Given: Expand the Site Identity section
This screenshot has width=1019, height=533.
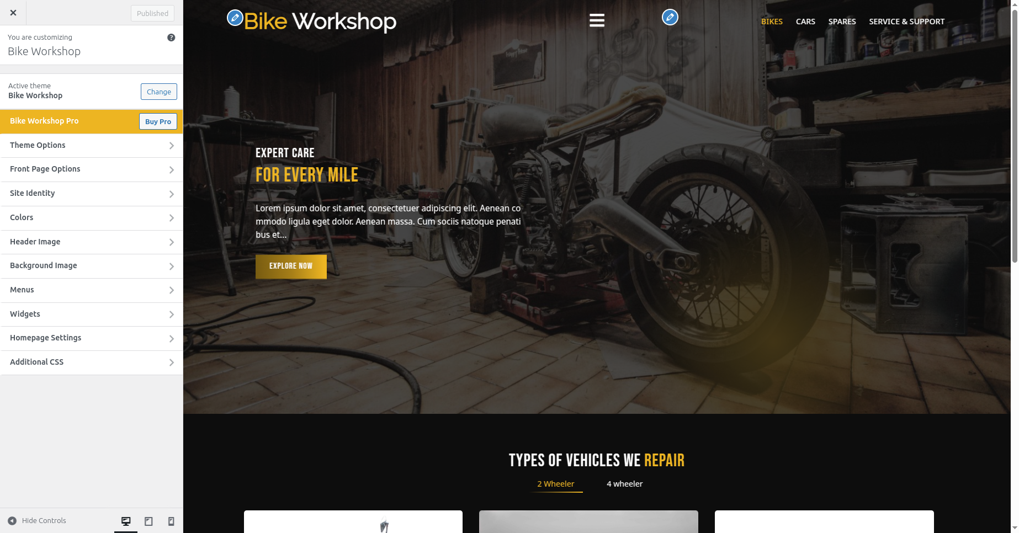Looking at the screenshot, I should [92, 194].
